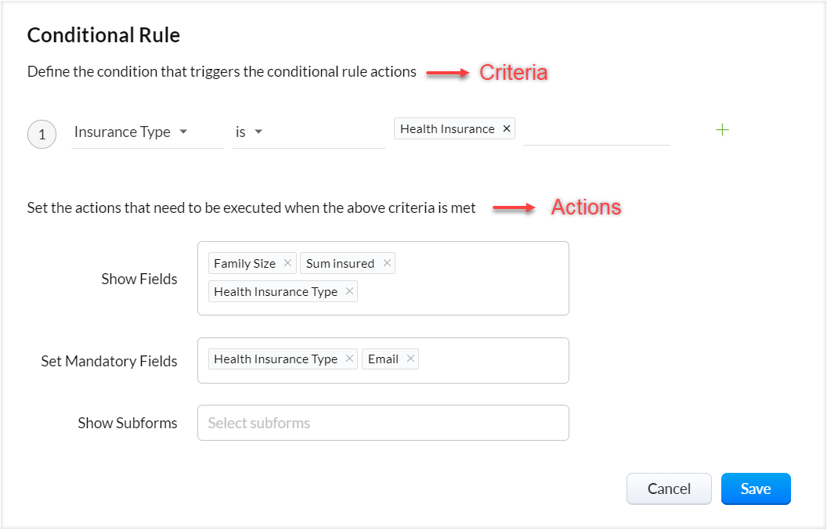Viewport: 827px width, 530px height.
Task: Select the Family Size tag label
Action: point(244,264)
